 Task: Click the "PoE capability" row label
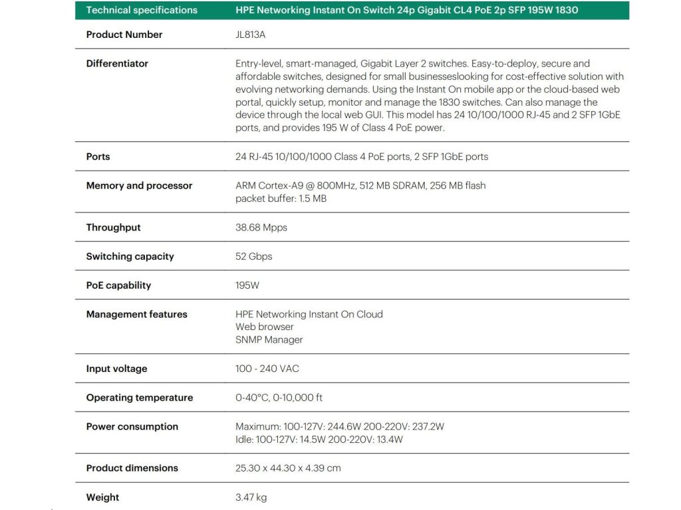click(x=118, y=286)
